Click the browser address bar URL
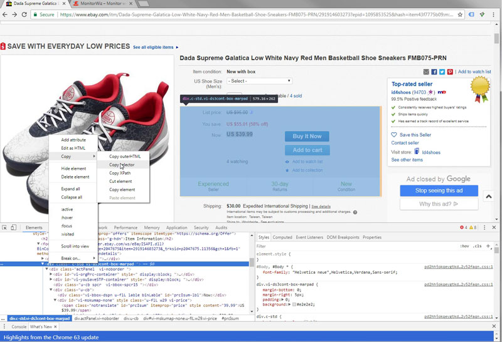Image resolution: width=502 pixels, height=342 pixels. [256, 14]
